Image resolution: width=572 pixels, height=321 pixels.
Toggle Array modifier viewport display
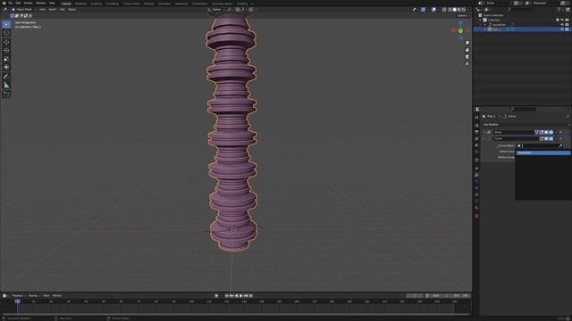(546, 132)
